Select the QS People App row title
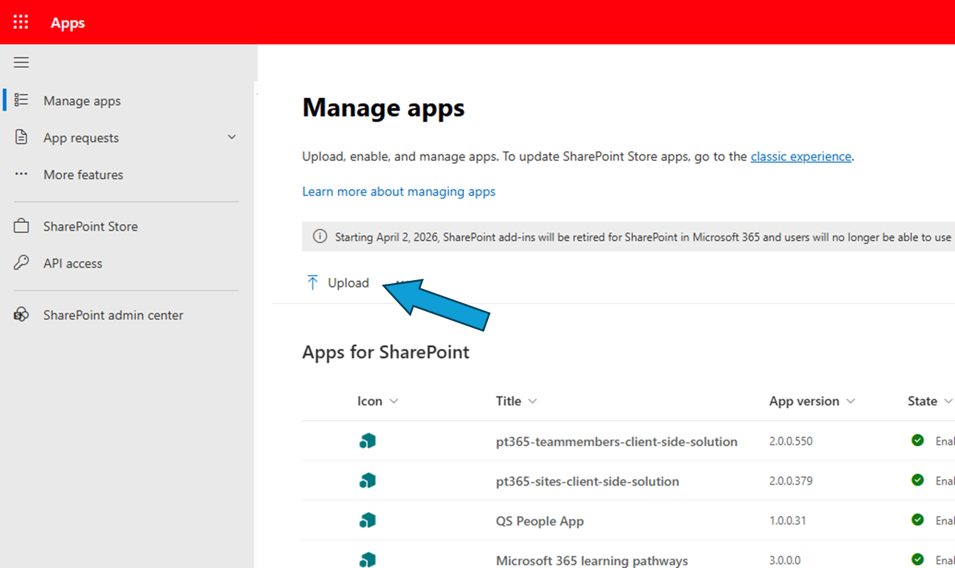The image size is (955, 568). click(540, 521)
